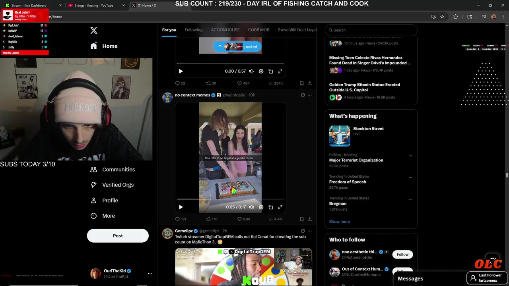
Task: Click Grok icon on Gemclipz post
Action: pyautogui.click(x=303, y=231)
